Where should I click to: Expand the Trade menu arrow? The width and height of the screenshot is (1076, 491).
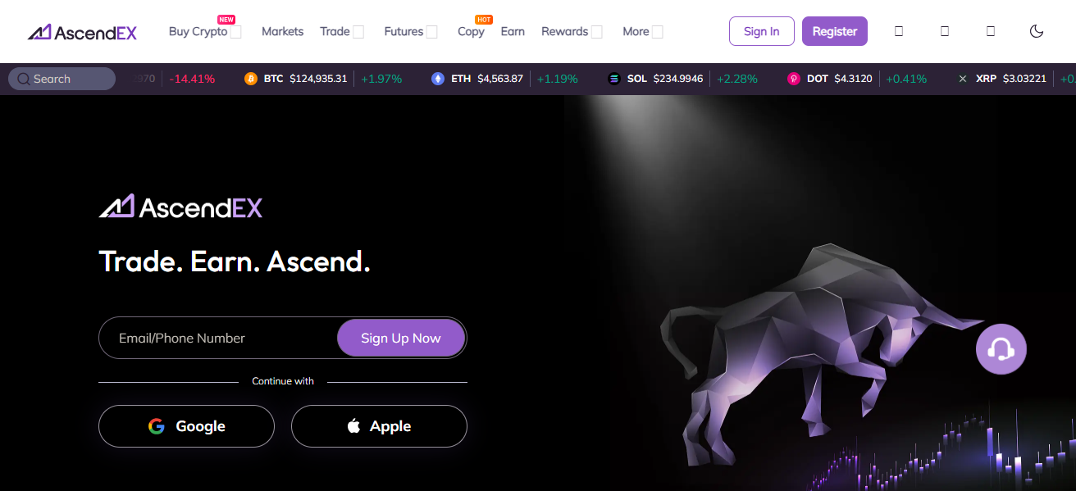pyautogui.click(x=358, y=32)
